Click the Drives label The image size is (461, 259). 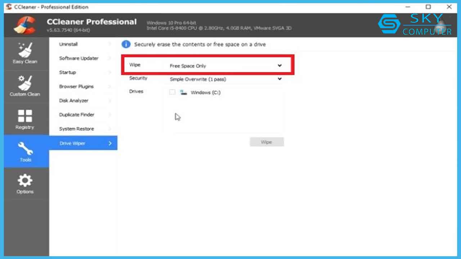[136, 91]
